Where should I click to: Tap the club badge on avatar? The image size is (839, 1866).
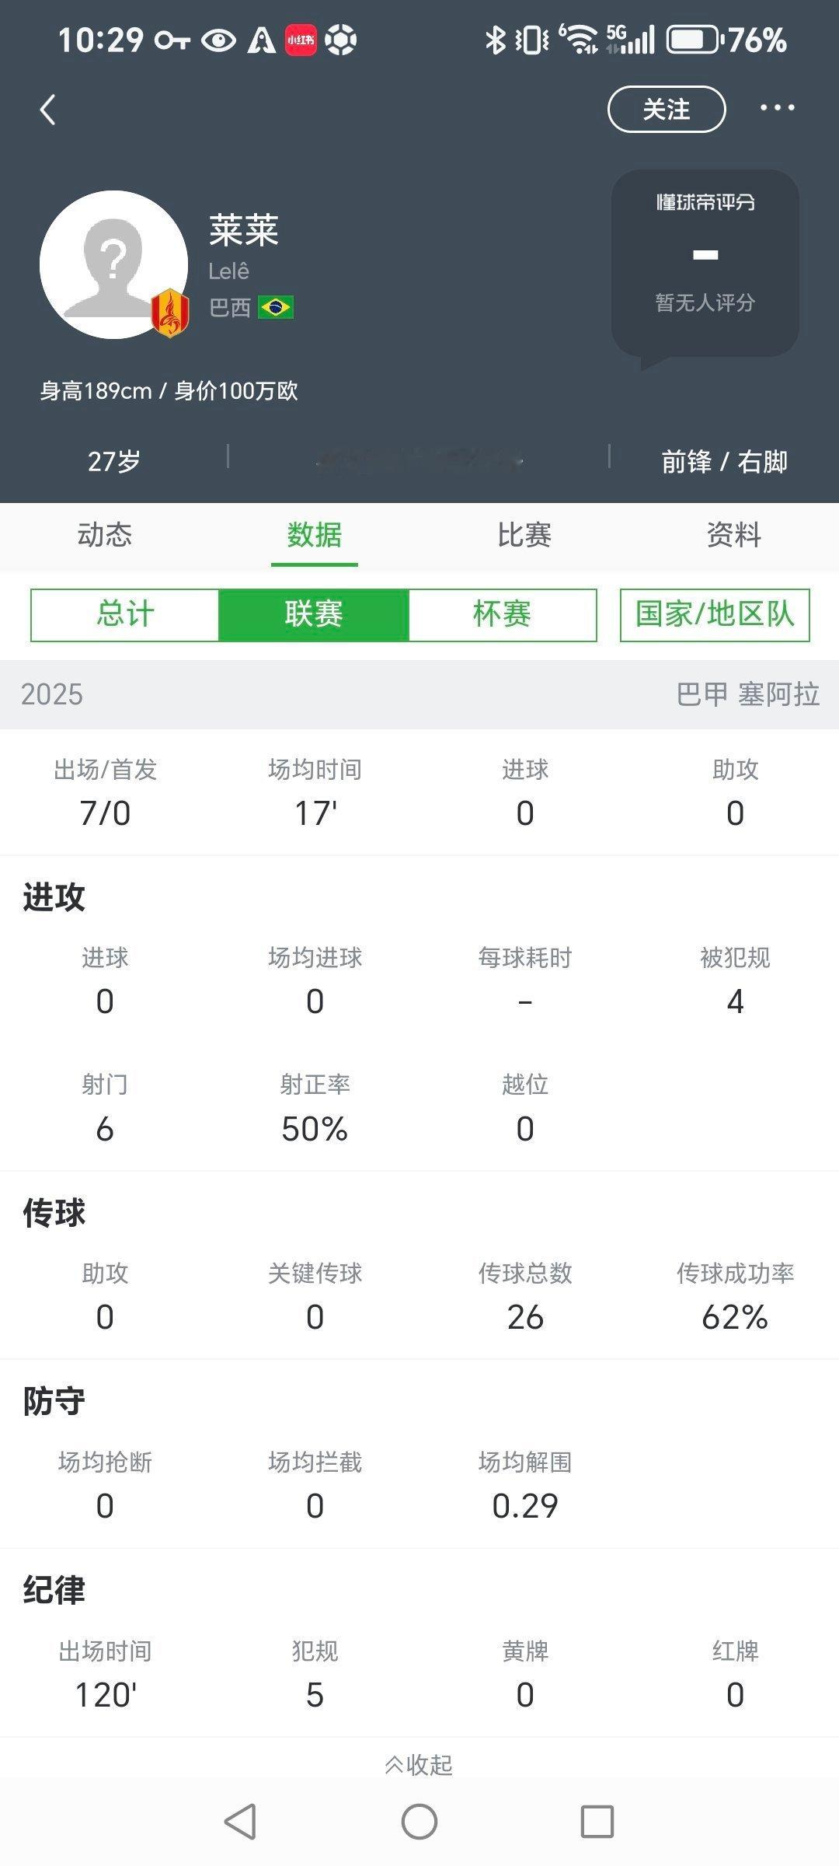pyautogui.click(x=169, y=313)
